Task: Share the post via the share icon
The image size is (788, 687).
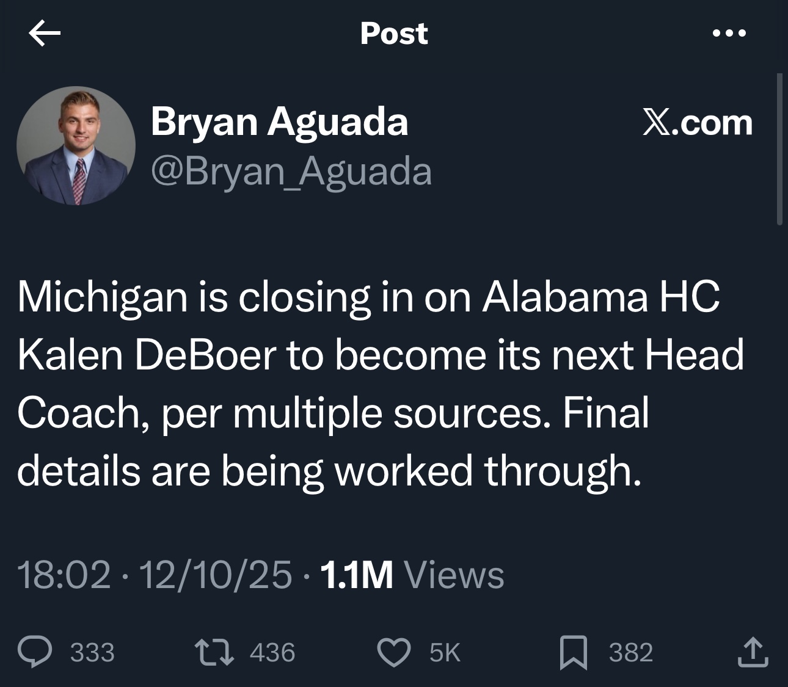Action: point(753,652)
